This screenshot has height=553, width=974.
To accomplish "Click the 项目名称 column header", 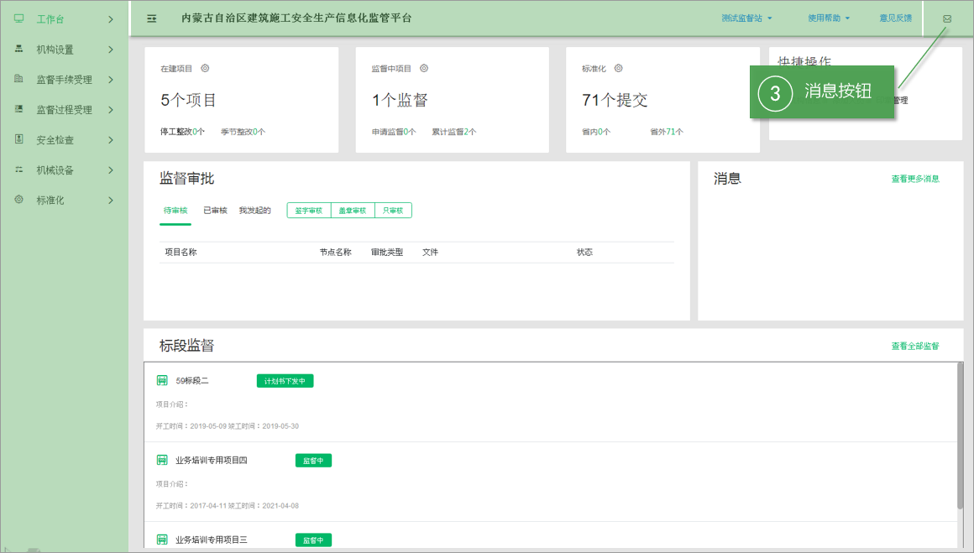I will pyautogui.click(x=181, y=252).
